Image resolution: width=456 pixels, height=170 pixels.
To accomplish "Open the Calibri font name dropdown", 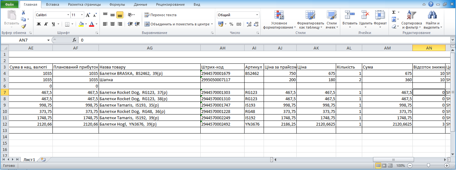I will point(68,15).
